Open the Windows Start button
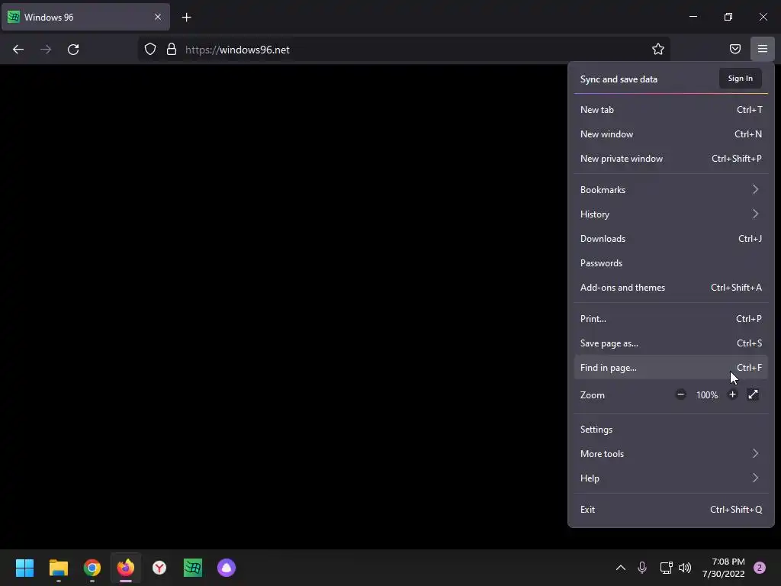This screenshot has width=781, height=586. pos(25,568)
